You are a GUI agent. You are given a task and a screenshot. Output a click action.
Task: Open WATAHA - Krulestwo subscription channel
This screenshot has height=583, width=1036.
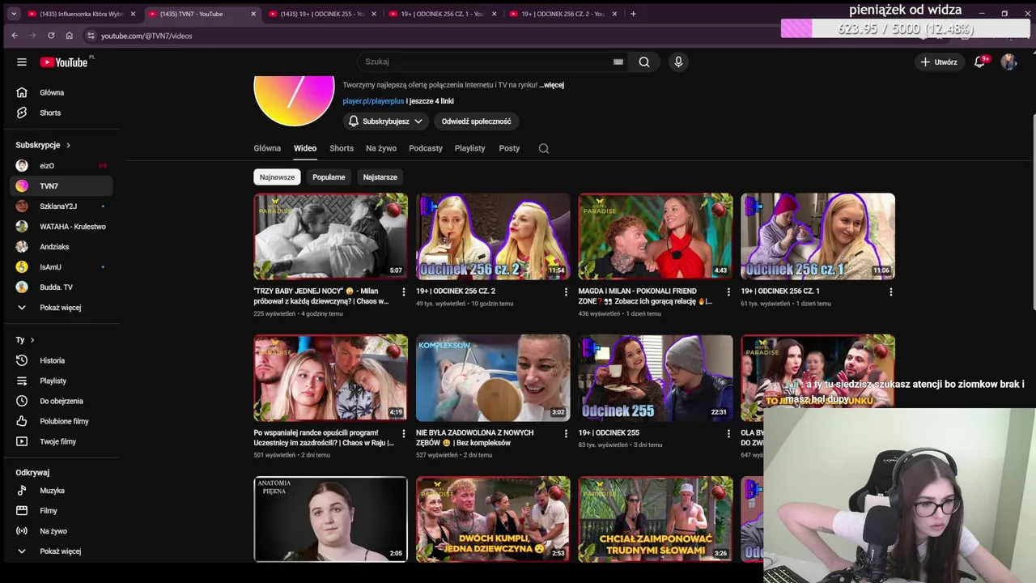point(62,226)
